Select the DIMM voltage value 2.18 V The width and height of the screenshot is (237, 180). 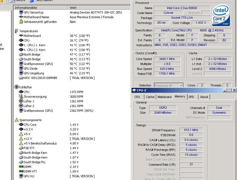pyautogui.click(x=74, y=167)
